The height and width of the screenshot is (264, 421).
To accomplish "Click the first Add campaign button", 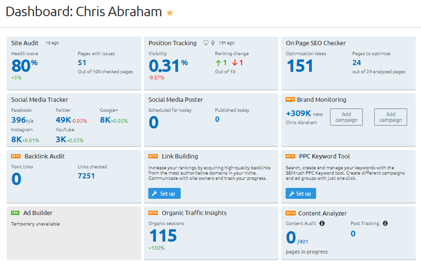I will point(346,117).
